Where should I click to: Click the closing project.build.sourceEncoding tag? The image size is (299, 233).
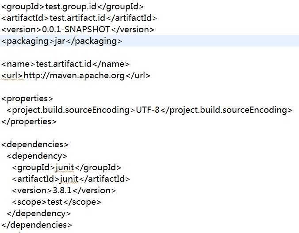pyautogui.click(x=226, y=110)
